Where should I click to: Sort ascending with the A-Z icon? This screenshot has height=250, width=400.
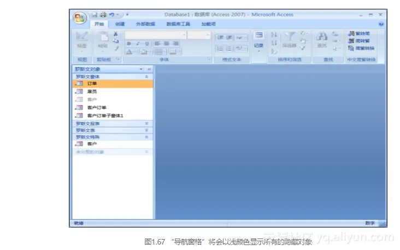[274, 34]
